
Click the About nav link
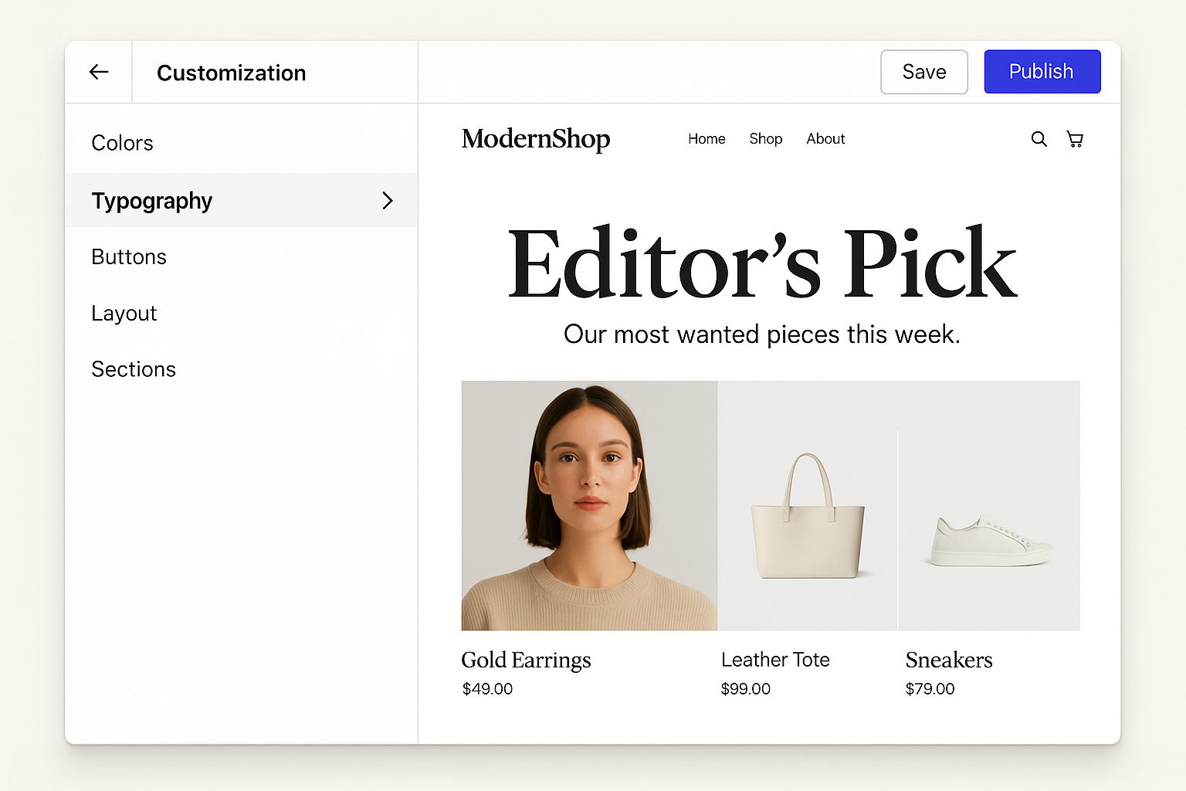(825, 139)
